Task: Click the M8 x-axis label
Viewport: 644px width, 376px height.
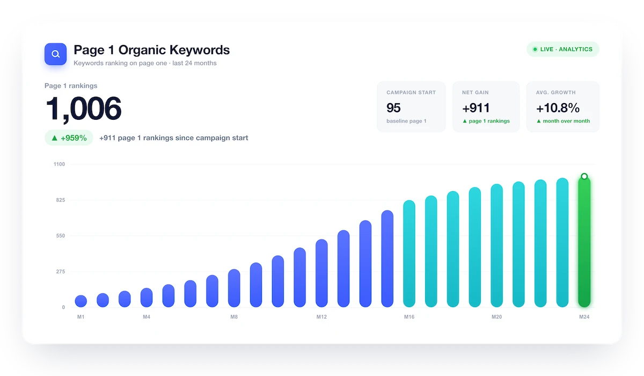Action: point(234,317)
